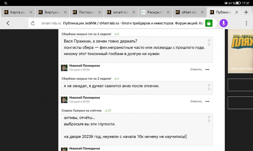Open the 27 comments count on the Газпром post
The width and height of the screenshot is (253, 151).
(x=108, y=111)
